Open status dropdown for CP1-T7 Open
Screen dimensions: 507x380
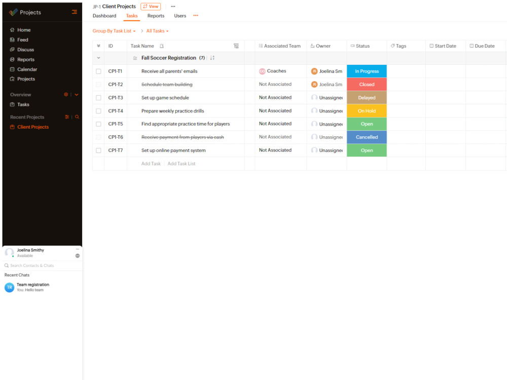(367, 150)
